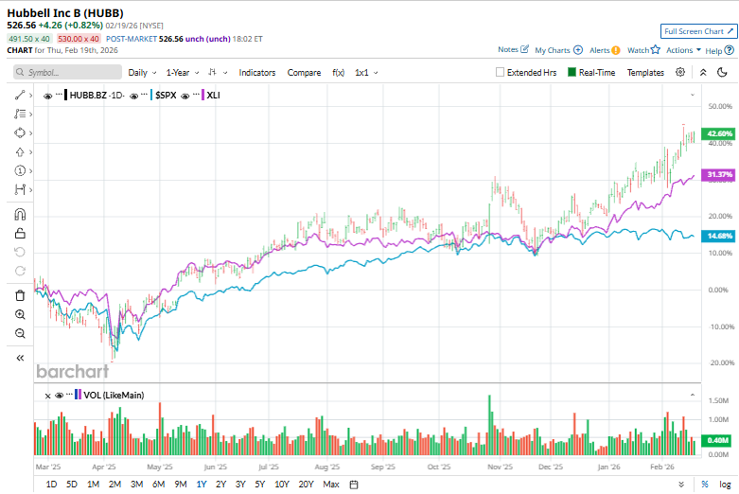Open VOL indicator options ellipsis
Image resolution: width=739 pixels, height=494 pixels.
pyautogui.click(x=70, y=395)
